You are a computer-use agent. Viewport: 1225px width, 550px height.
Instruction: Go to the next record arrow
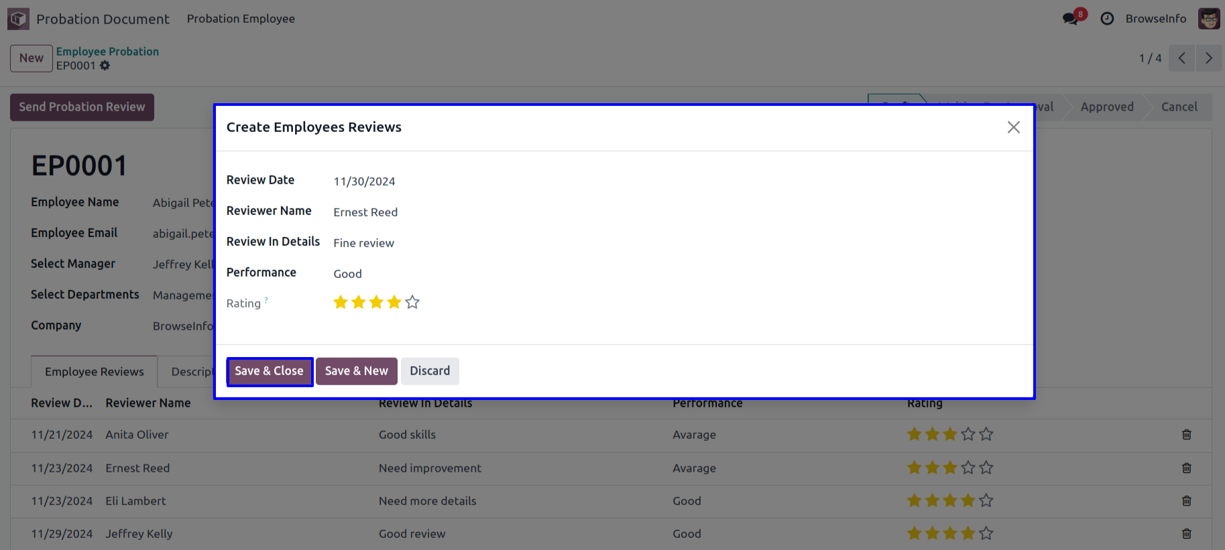[1208, 58]
